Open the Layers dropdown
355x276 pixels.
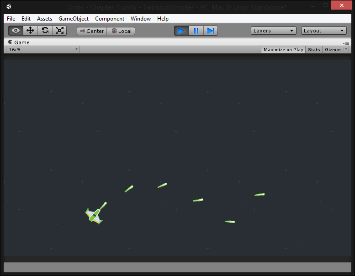tap(274, 31)
